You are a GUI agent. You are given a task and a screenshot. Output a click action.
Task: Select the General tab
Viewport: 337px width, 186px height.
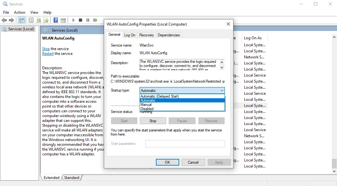click(x=114, y=34)
